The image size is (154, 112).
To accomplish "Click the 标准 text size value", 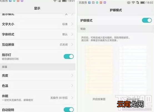I will [65, 24].
